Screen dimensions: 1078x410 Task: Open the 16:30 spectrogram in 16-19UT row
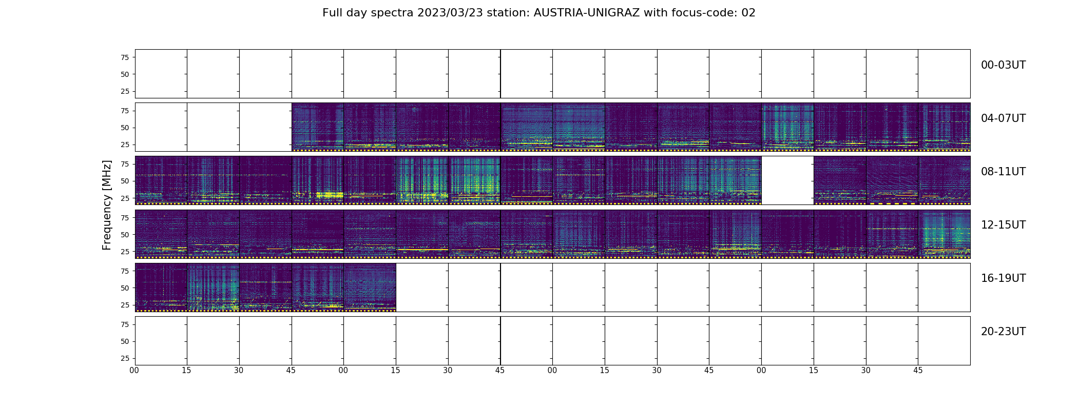tap(265, 287)
